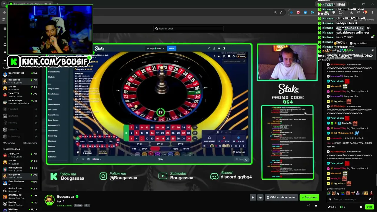Image resolution: width=377 pixels, height=212 pixels.
Task: Click the search icon in Stake header
Action: 209,48
